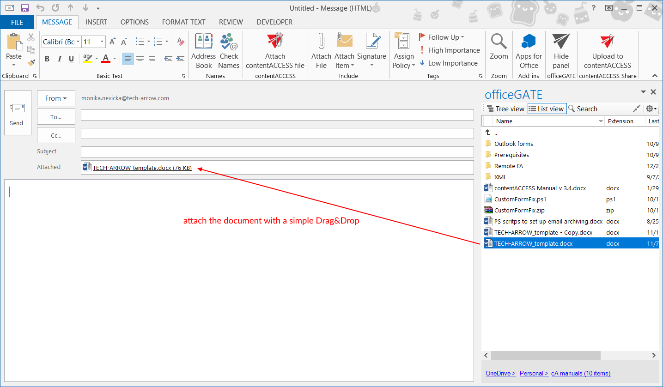This screenshot has width=663, height=387.
Task: Click Attach File paperclip icon
Action: click(321, 42)
